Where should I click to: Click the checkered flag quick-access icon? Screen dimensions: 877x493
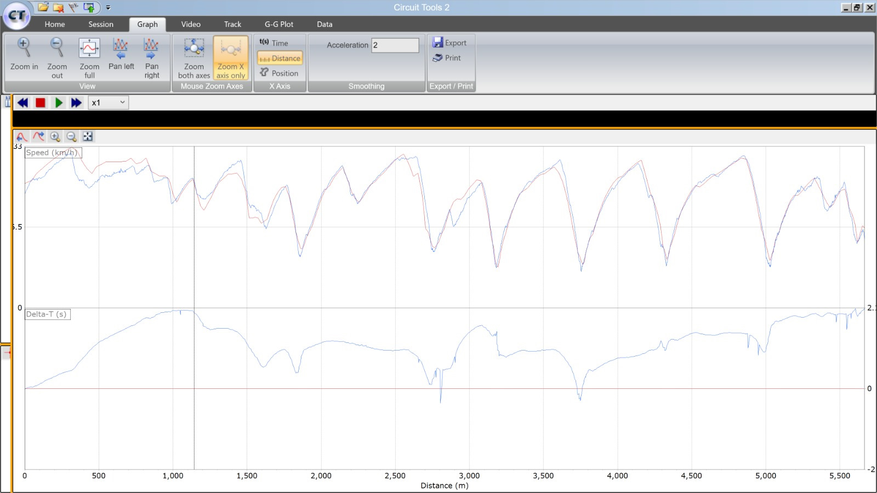click(73, 8)
